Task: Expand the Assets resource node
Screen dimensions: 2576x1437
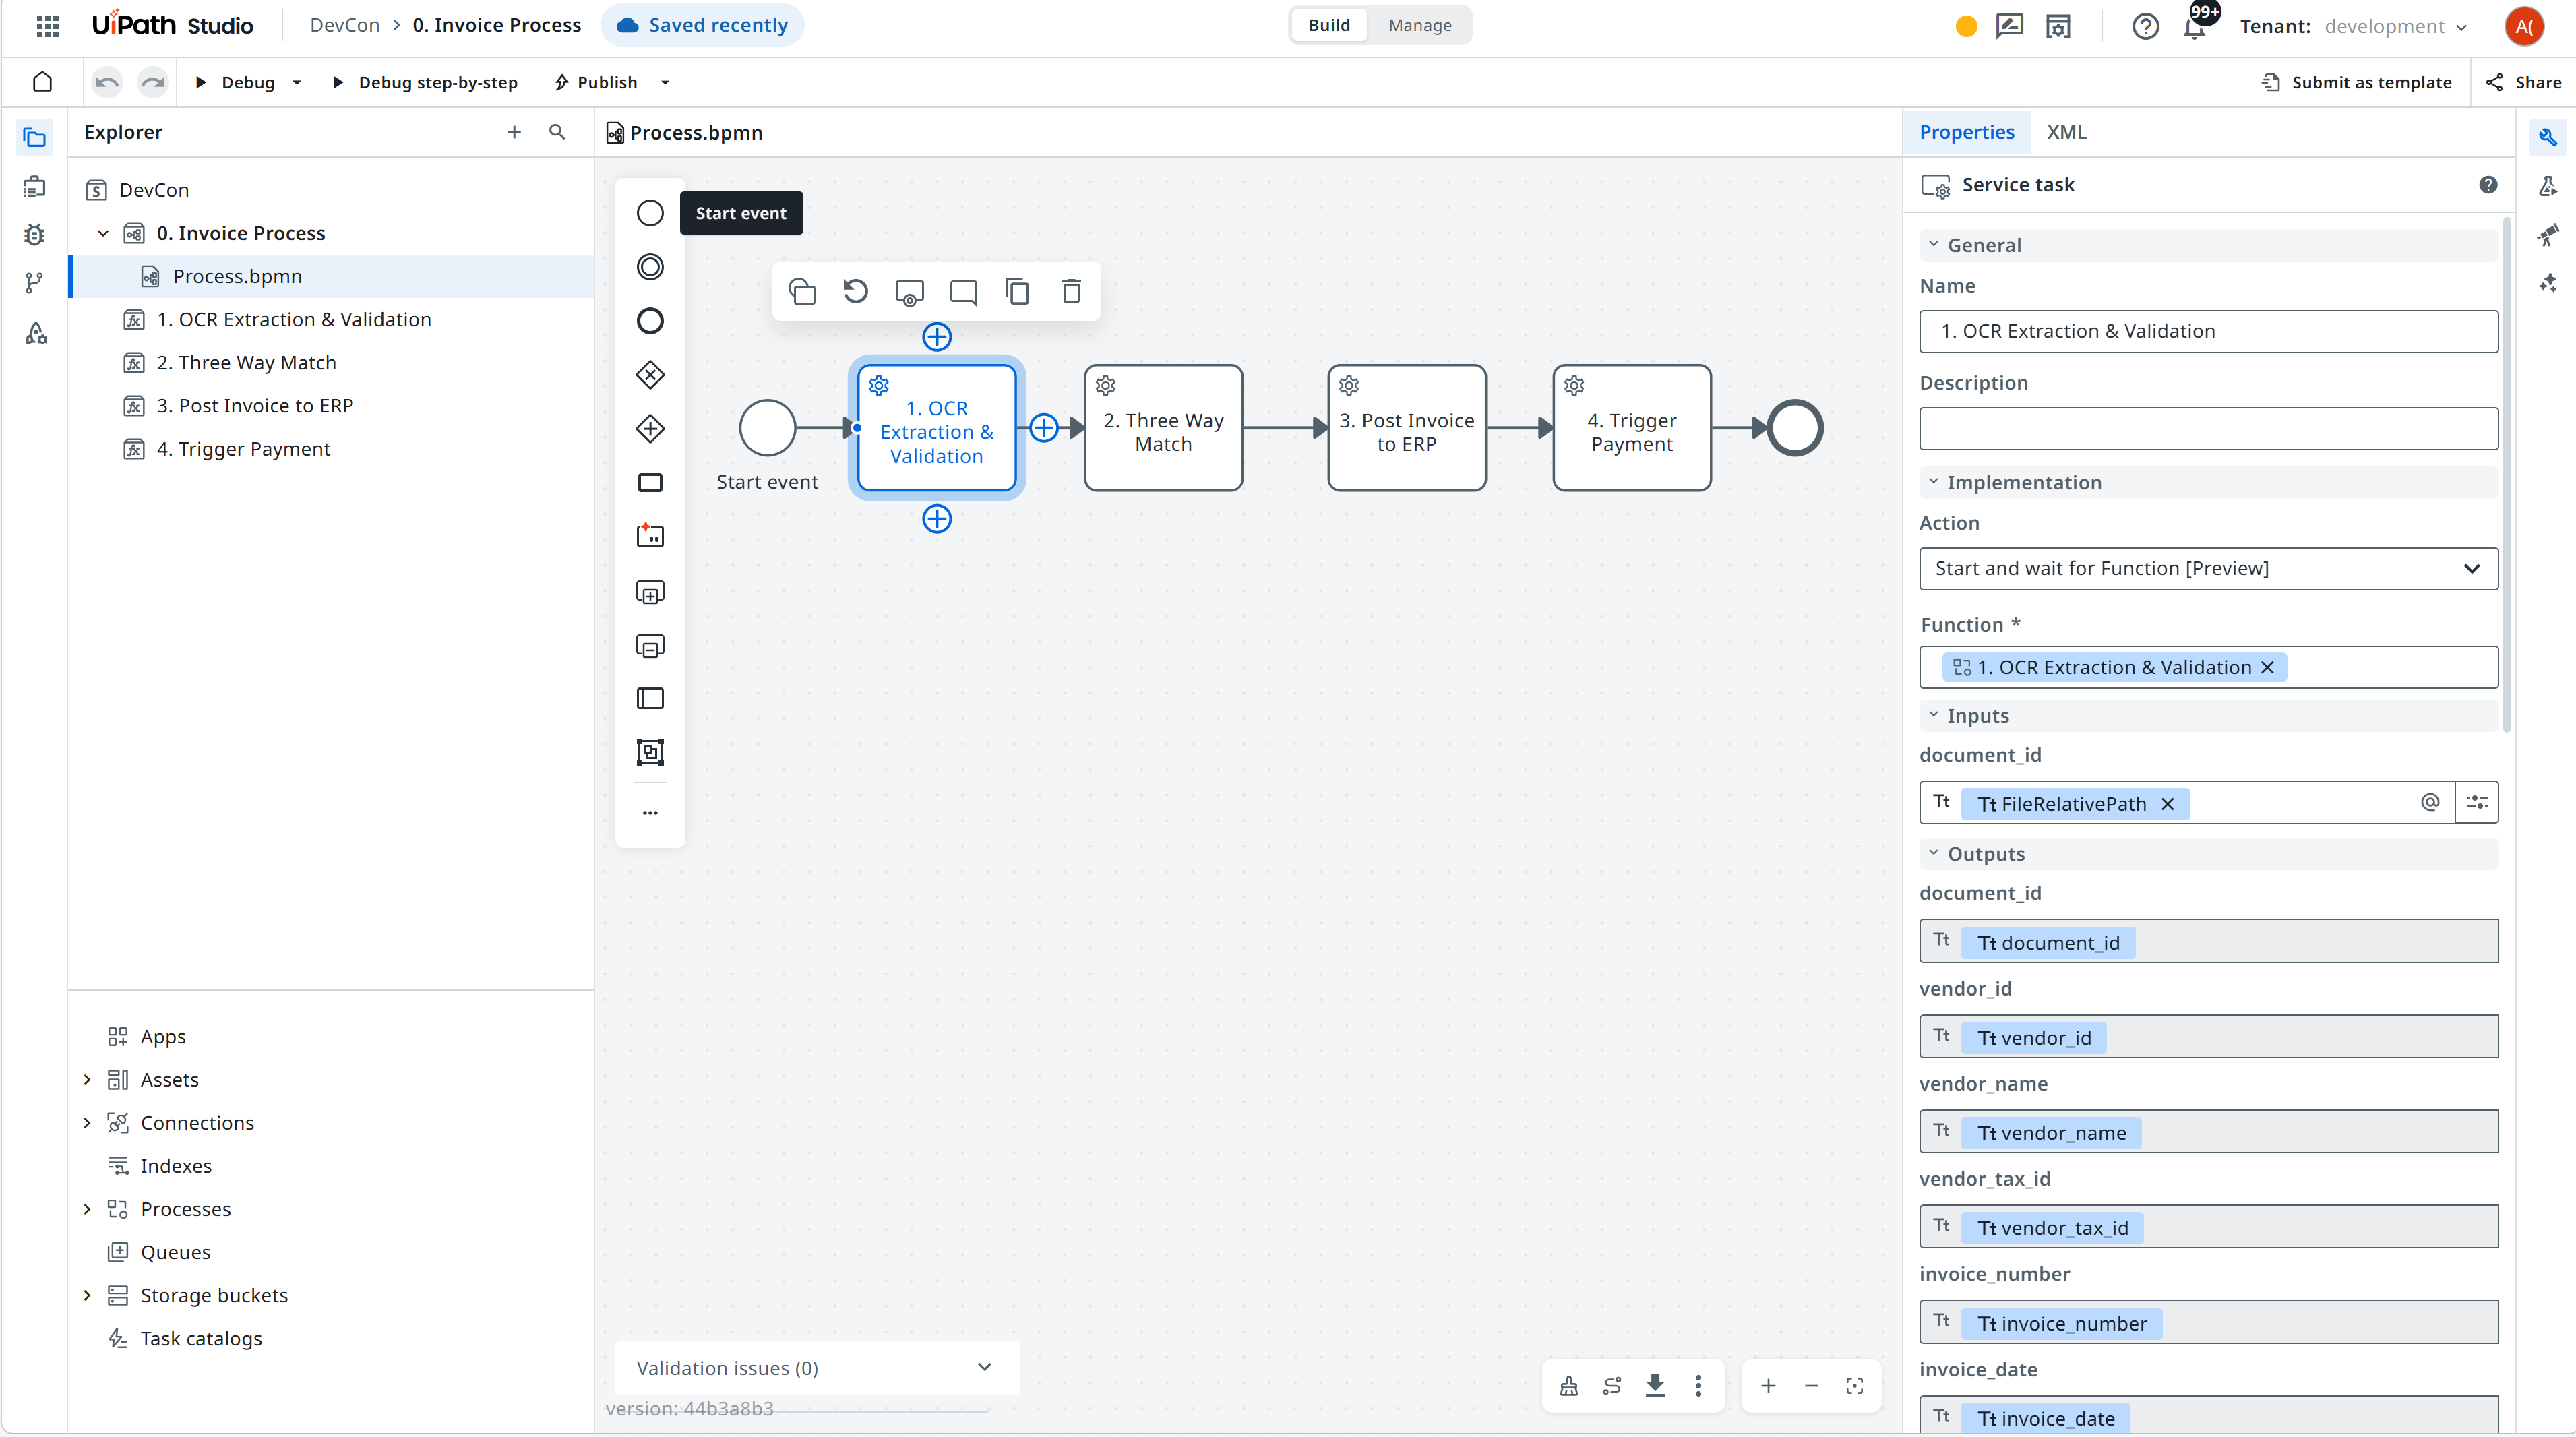Action: pyautogui.click(x=87, y=1080)
